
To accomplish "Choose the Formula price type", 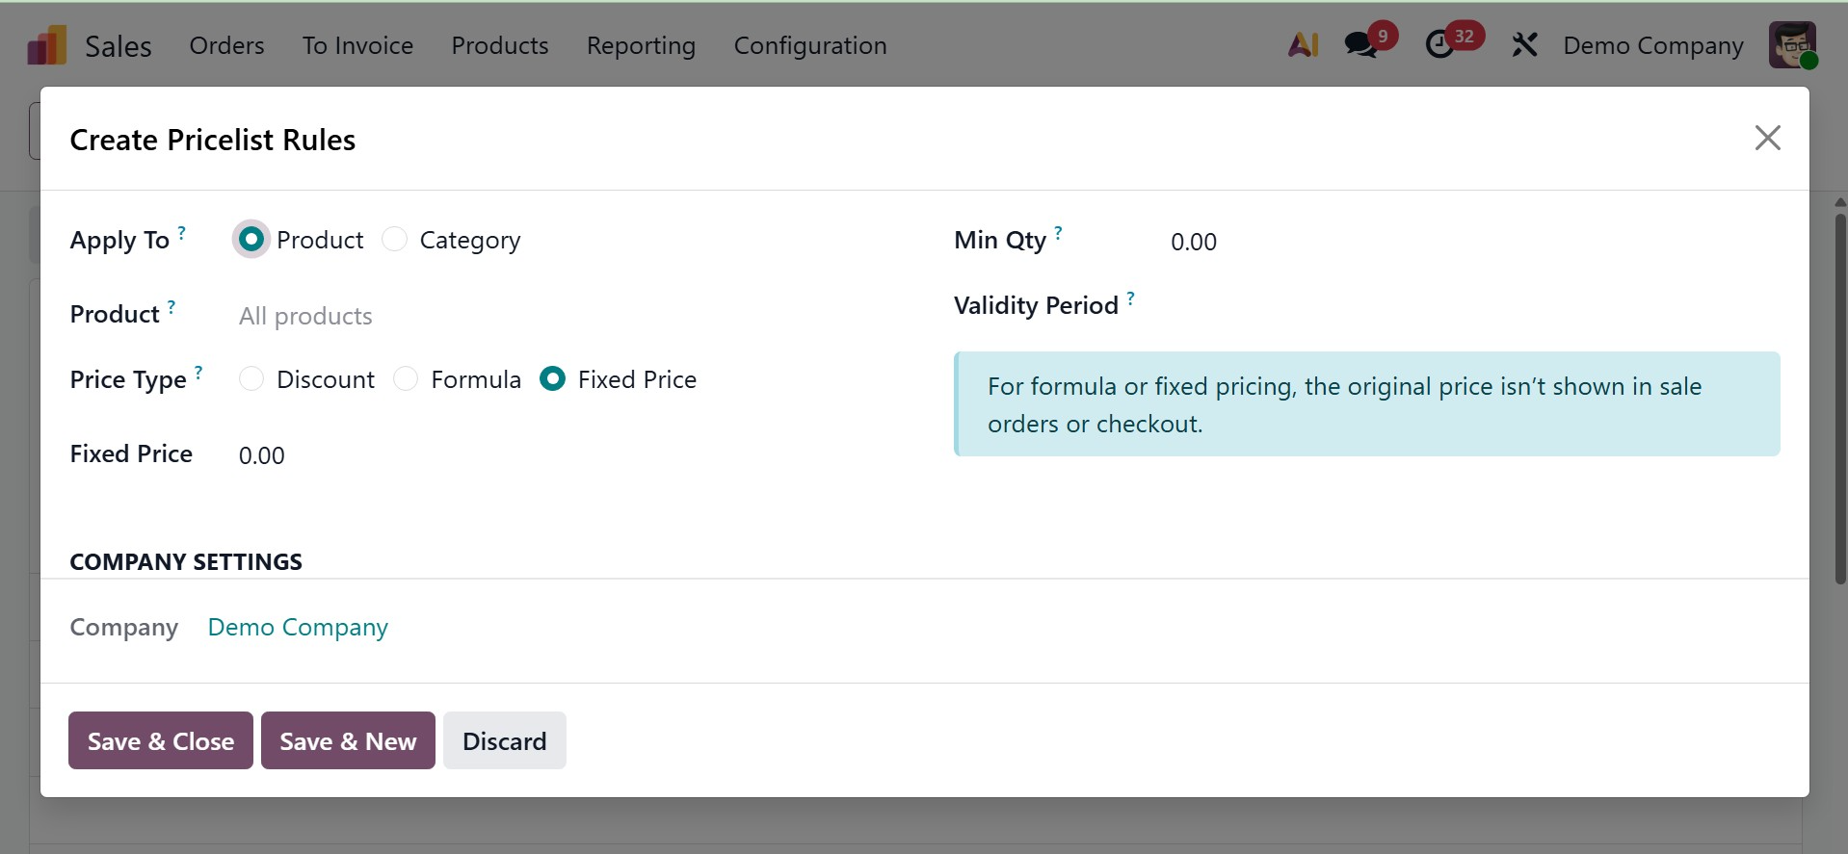I will [x=407, y=379].
